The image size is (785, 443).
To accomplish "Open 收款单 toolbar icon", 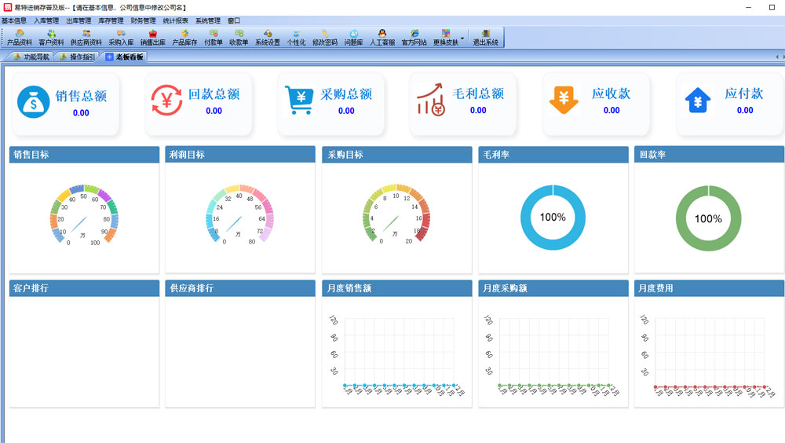I will [239, 38].
